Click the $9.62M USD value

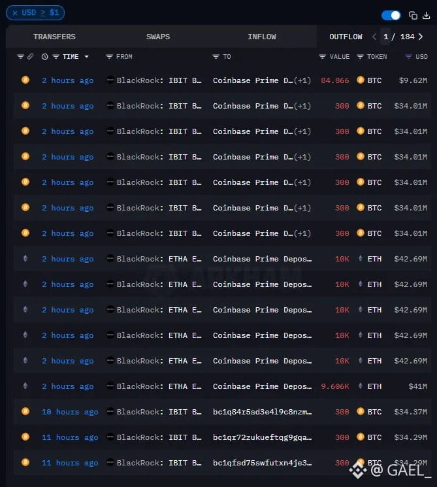point(413,80)
